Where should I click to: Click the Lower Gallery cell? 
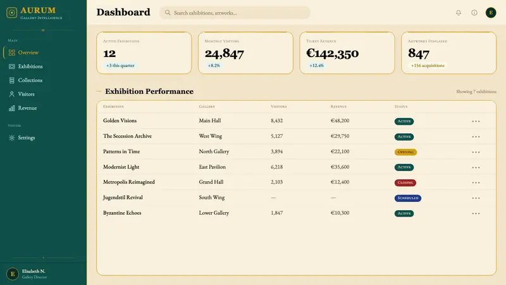[214, 213]
